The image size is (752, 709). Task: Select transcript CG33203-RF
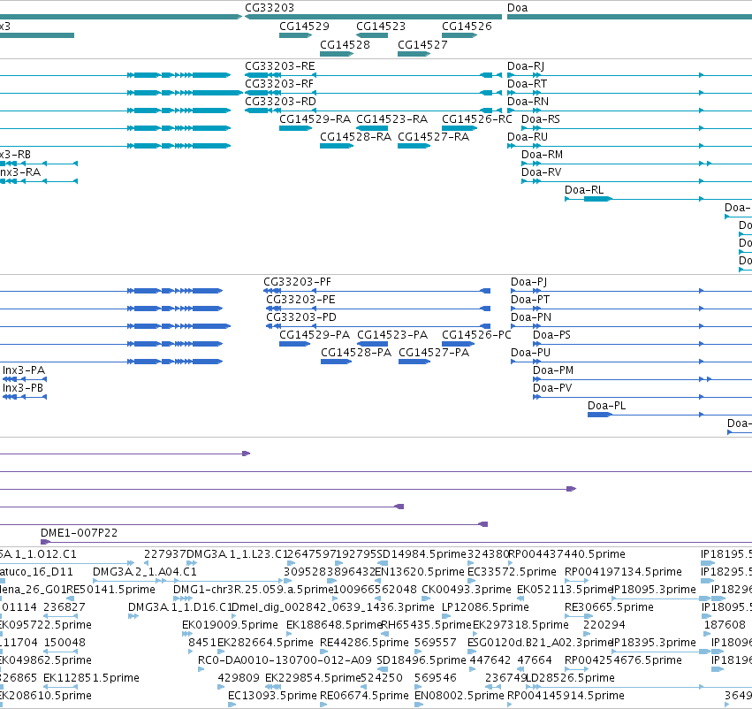[373, 93]
